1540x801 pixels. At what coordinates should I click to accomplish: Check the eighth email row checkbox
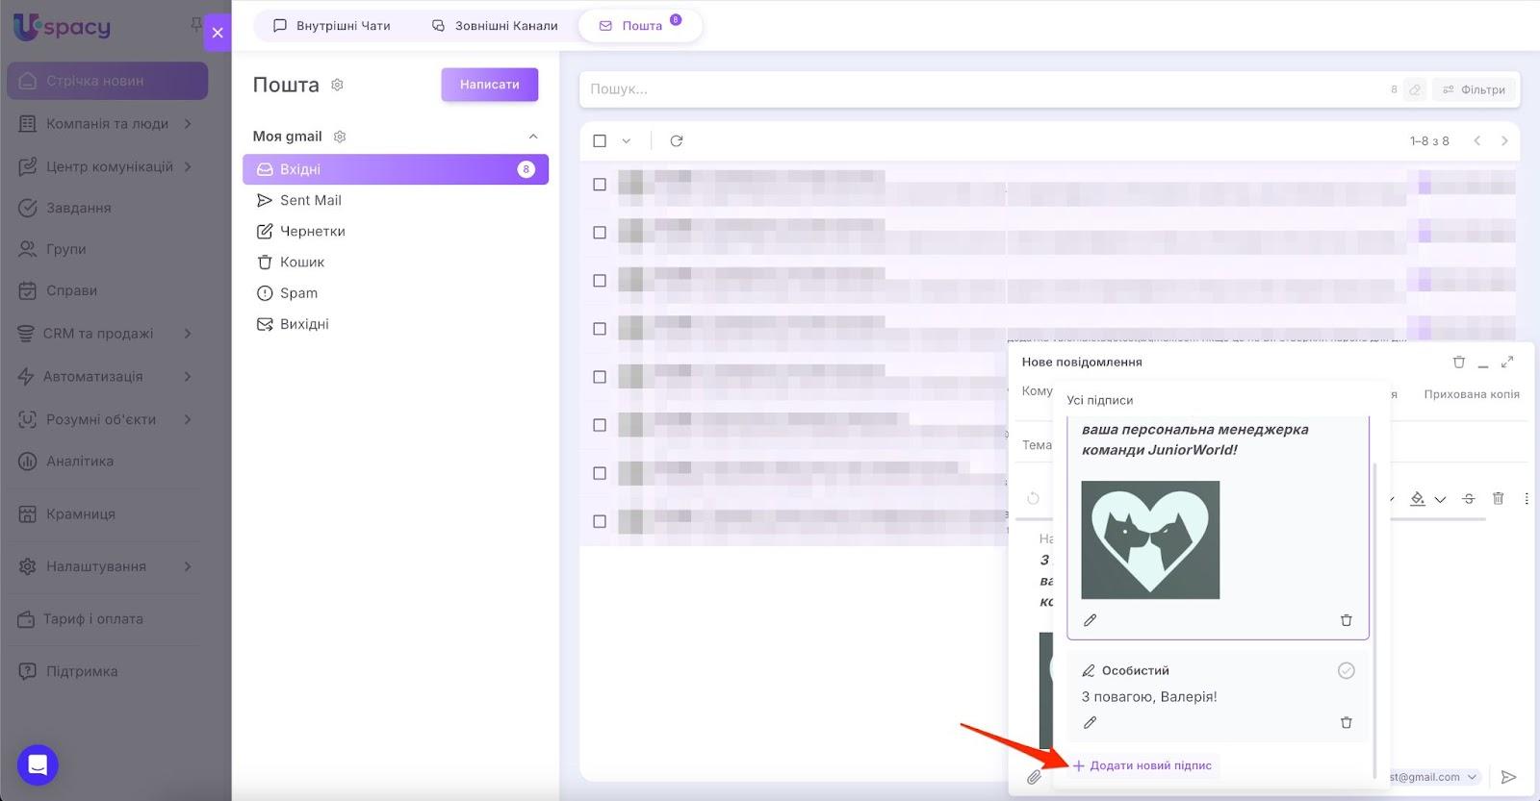pyautogui.click(x=600, y=521)
